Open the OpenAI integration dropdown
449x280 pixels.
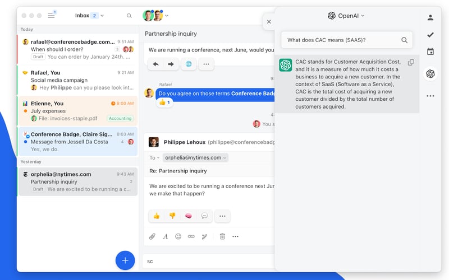[346, 16]
